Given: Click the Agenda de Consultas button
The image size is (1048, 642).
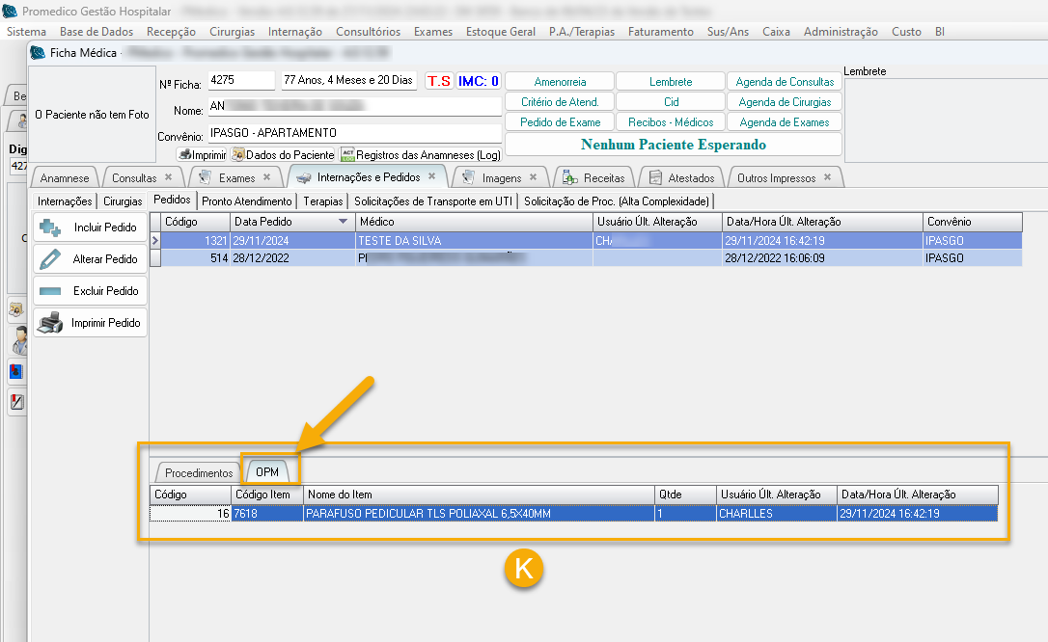Looking at the screenshot, I should pos(786,82).
